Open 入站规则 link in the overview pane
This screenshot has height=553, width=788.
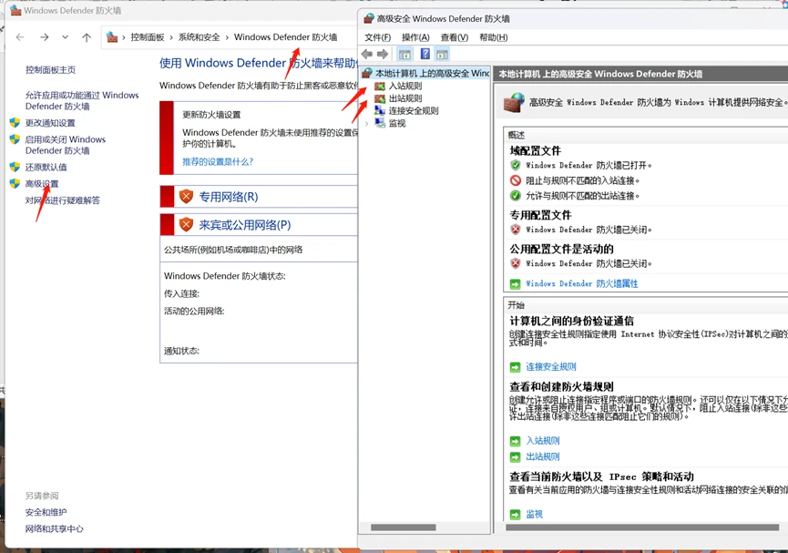tap(543, 441)
